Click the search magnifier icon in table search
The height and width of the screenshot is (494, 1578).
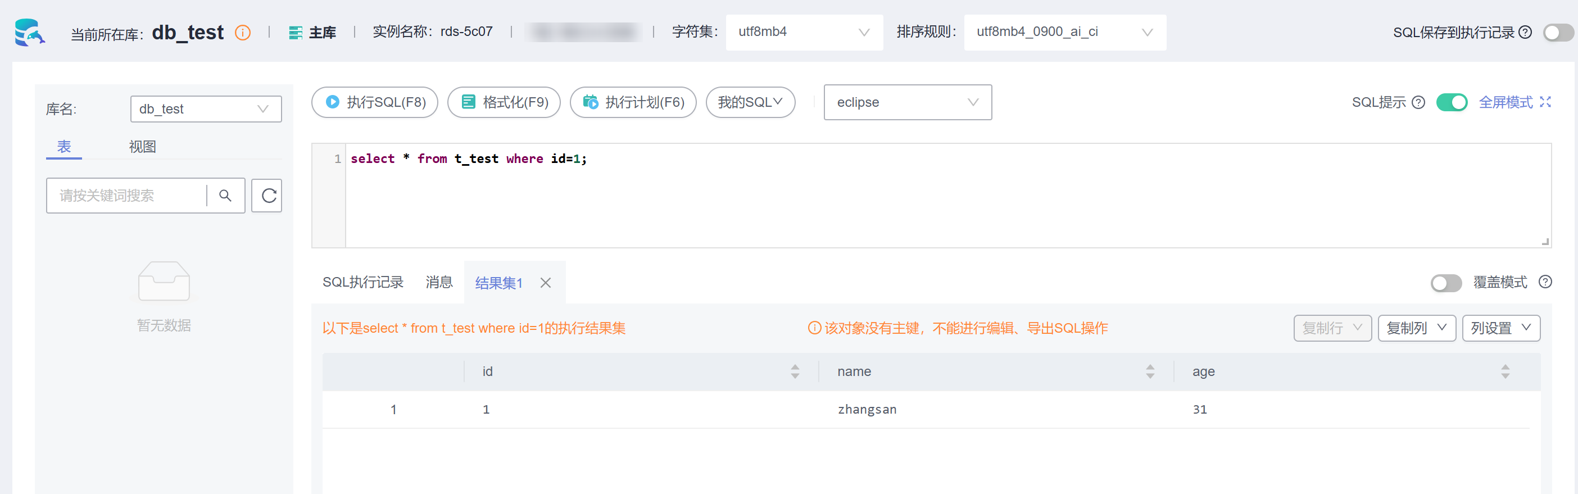tap(225, 196)
